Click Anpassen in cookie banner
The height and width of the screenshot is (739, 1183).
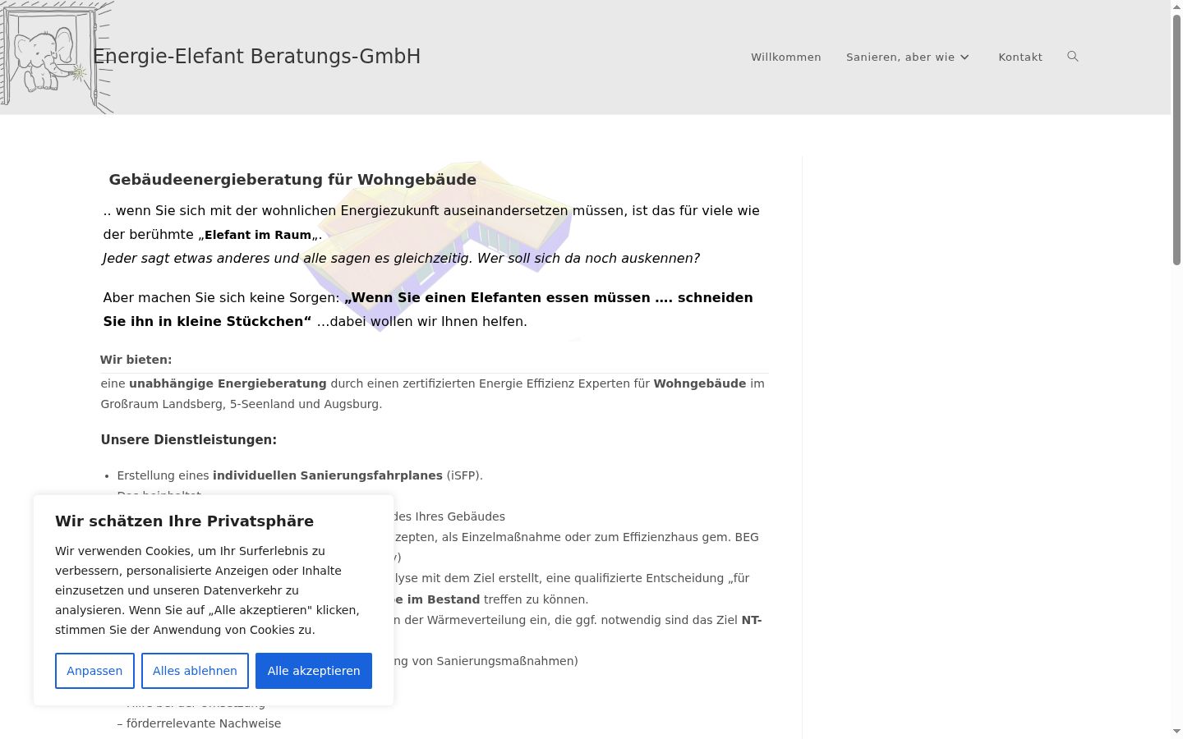click(94, 671)
